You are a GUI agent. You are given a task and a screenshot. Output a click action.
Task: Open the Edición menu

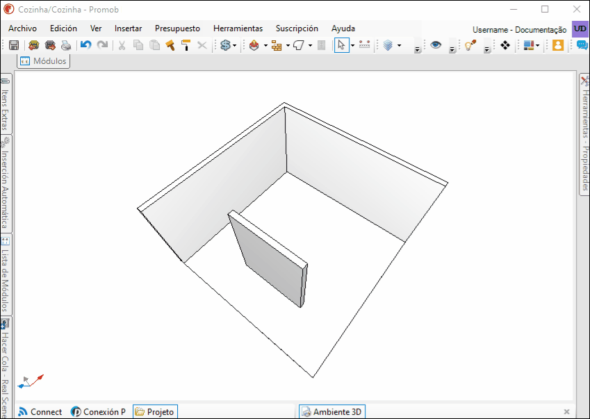point(64,28)
